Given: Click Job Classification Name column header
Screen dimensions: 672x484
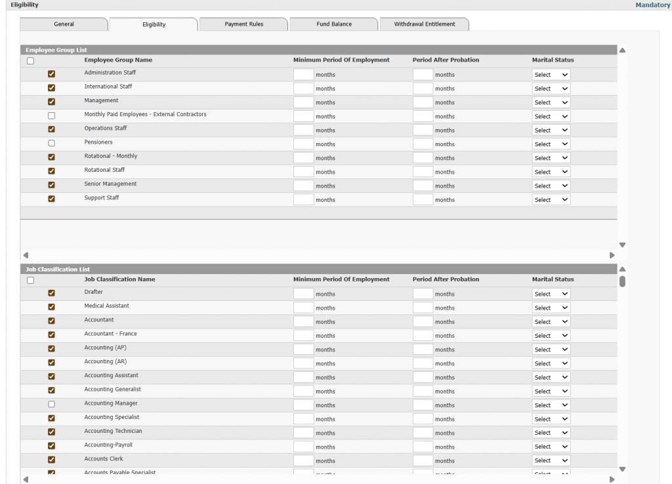Looking at the screenshot, I should [x=119, y=279].
